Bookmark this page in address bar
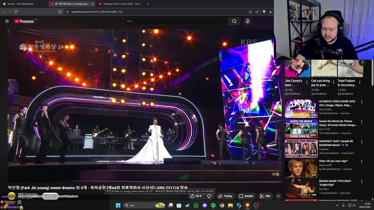This screenshot has width=374, height=210. 60,12
